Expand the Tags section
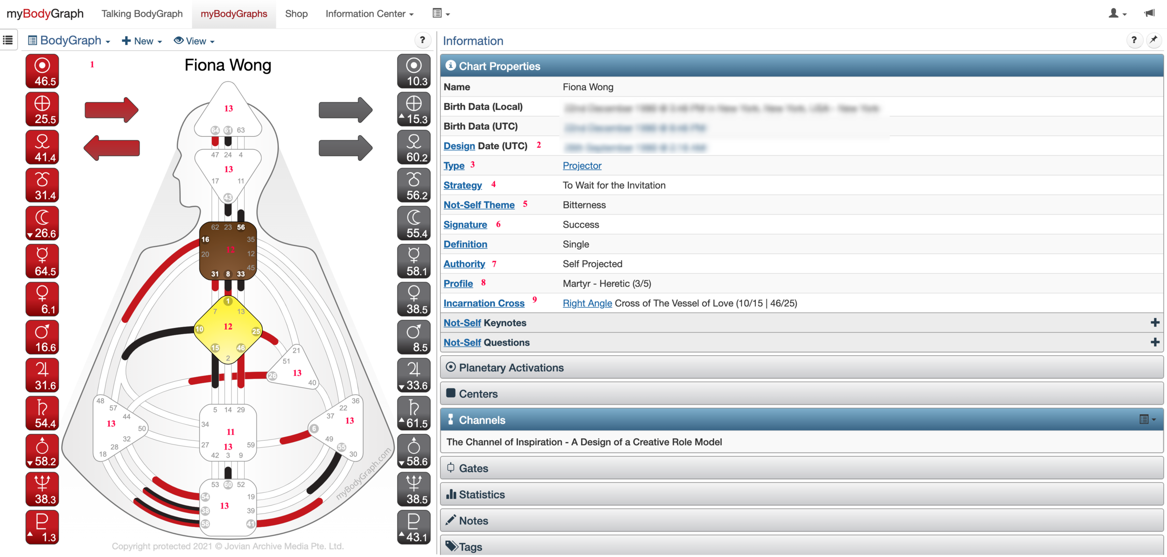The image size is (1167, 557). (x=801, y=546)
